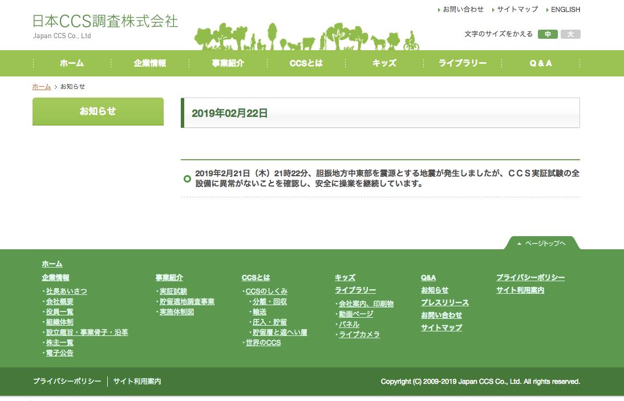Open プライバシーポリシー in the footer right column

coord(530,278)
